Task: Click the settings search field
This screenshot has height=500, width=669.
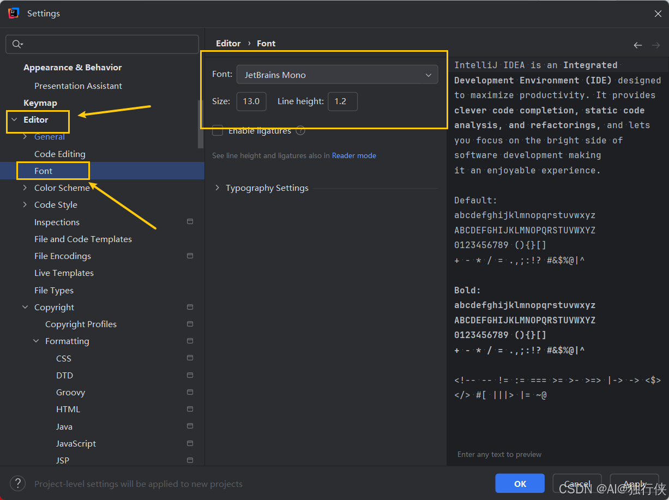Action: click(102, 44)
